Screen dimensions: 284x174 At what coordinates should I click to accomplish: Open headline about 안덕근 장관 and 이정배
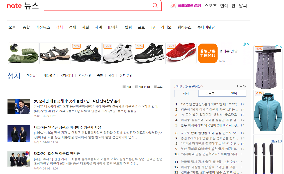(67, 127)
